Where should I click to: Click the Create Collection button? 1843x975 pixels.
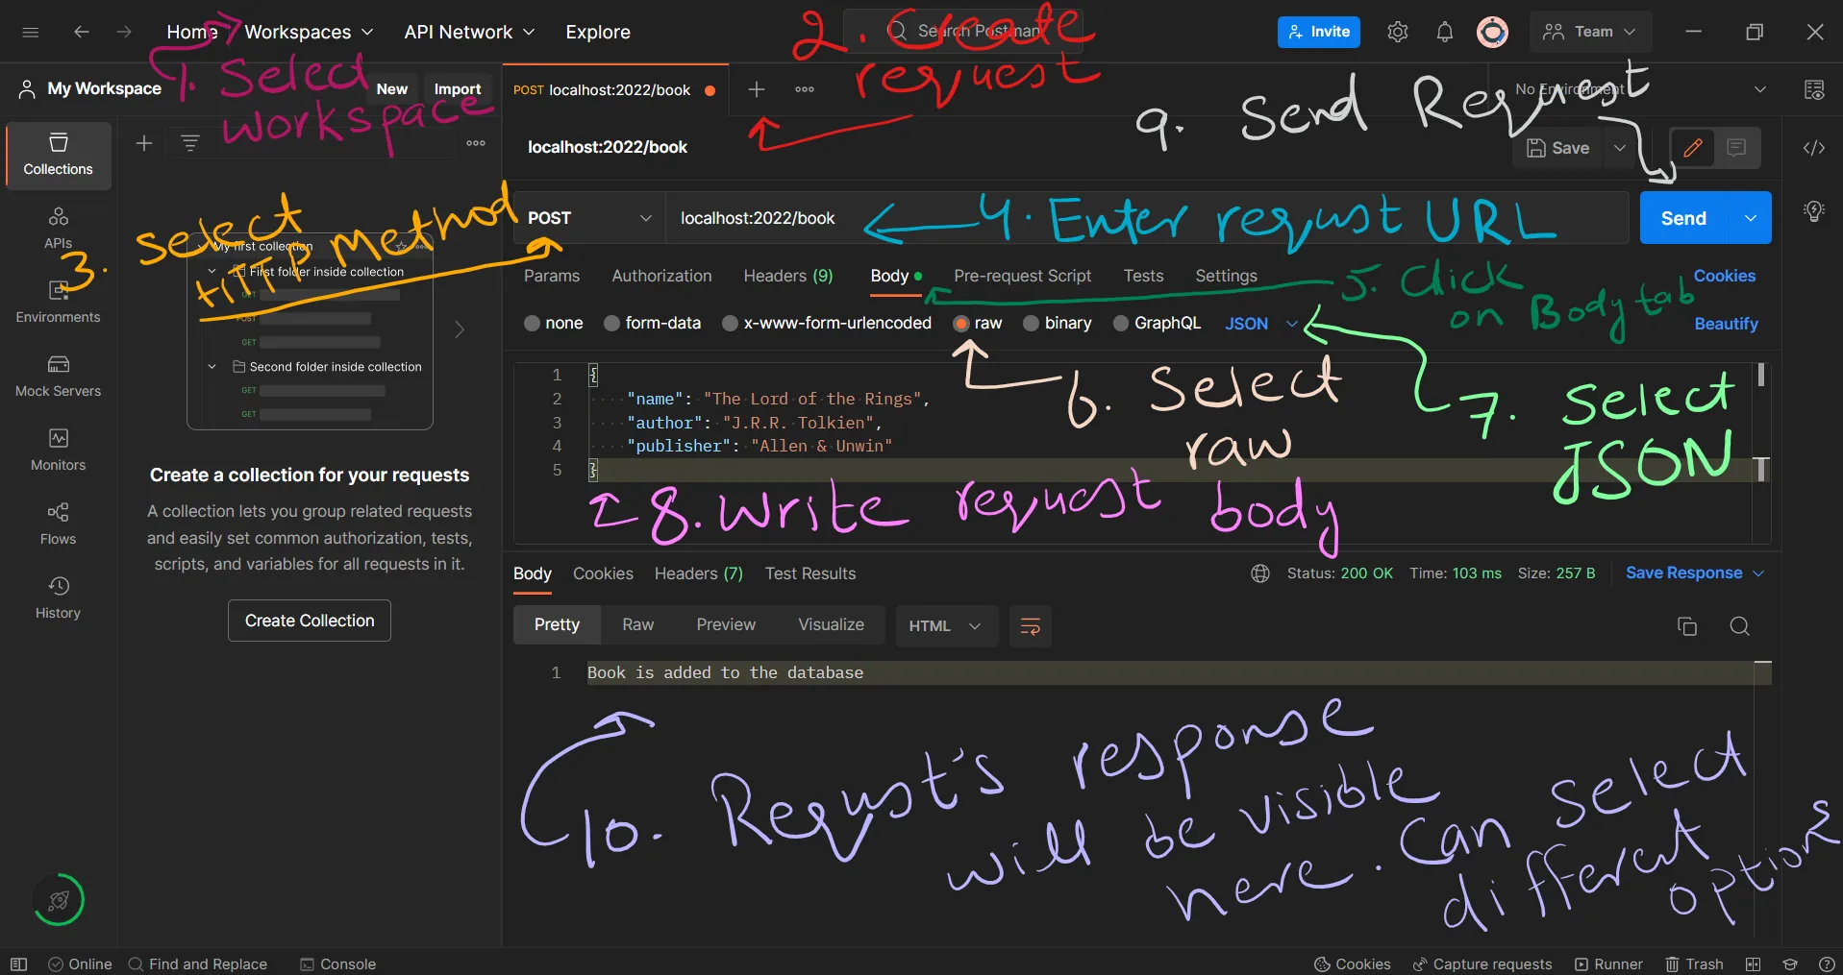pyautogui.click(x=310, y=621)
